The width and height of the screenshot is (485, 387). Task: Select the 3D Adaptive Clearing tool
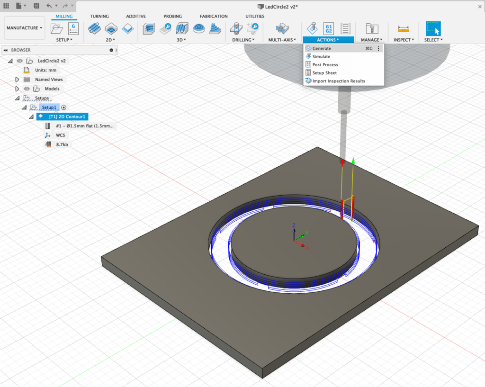pyautogui.click(x=149, y=29)
